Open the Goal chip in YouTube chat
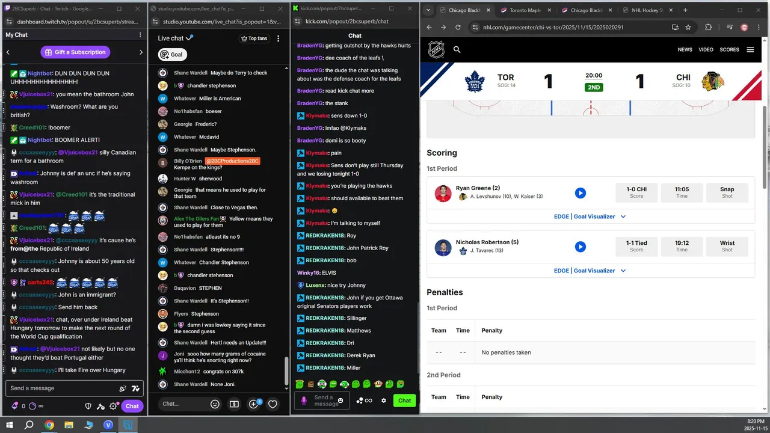Viewport: 770px width, 433px height. pyautogui.click(x=171, y=54)
